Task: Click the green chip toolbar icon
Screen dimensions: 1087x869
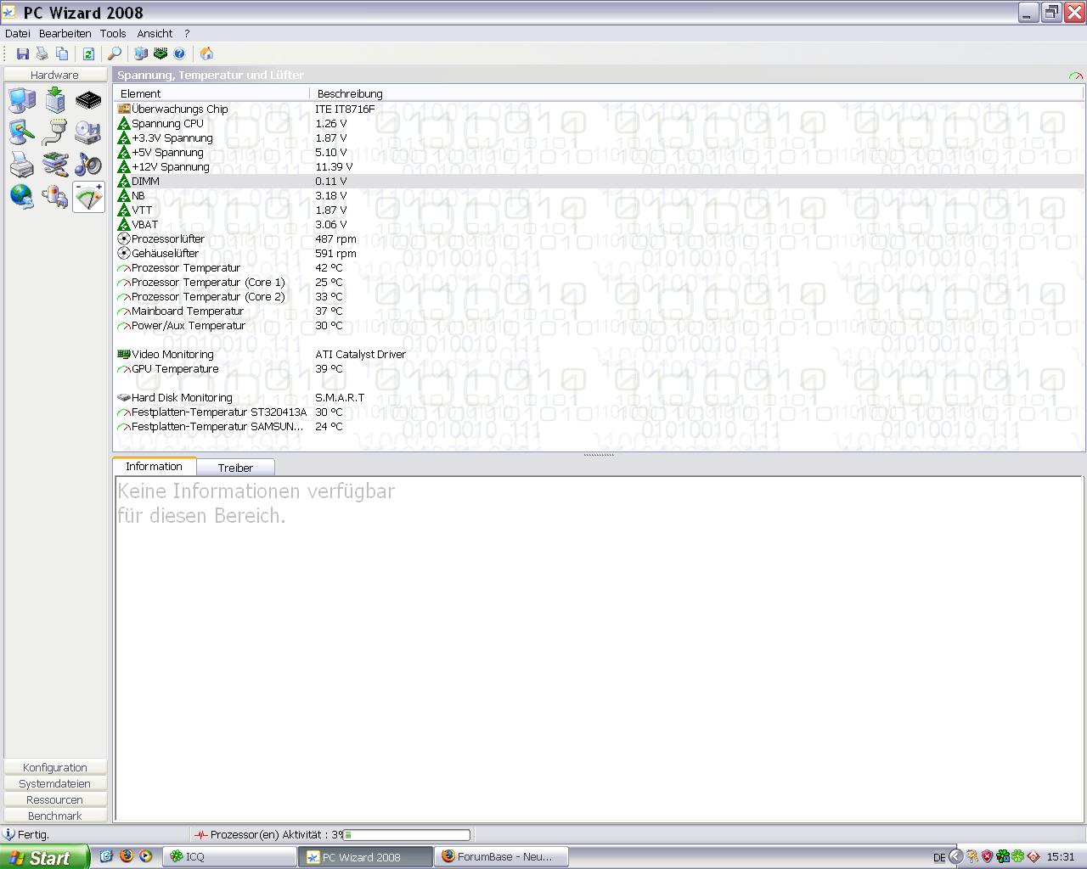Action: (161, 53)
